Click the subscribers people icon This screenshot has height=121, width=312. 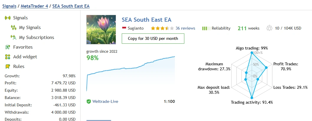269,28
